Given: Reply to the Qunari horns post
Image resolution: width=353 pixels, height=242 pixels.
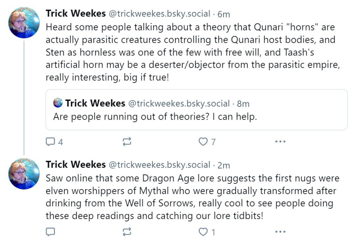Looking at the screenshot, I should [50, 142].
